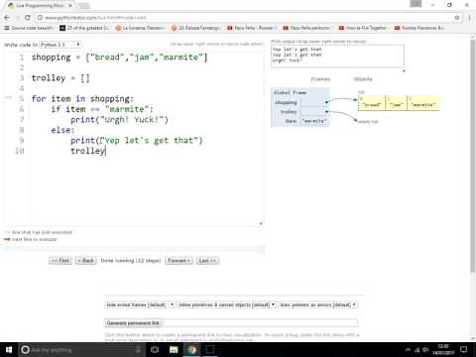
Task: Focus the browser address bar
Action: point(245,18)
